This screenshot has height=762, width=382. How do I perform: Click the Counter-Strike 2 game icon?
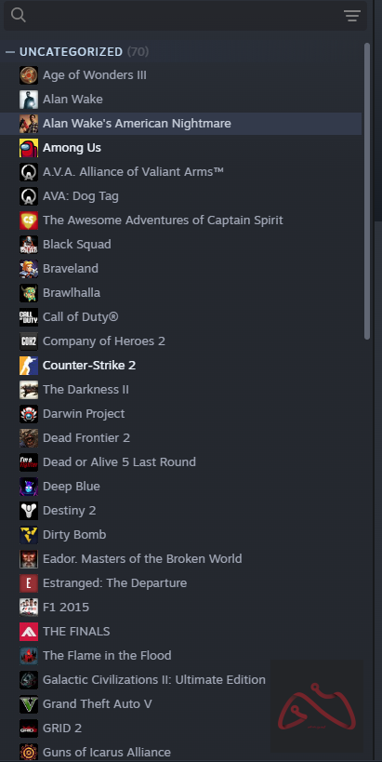coord(29,366)
